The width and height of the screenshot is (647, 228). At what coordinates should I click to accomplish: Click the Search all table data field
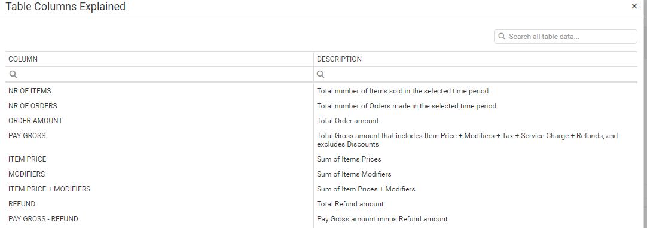(x=565, y=37)
